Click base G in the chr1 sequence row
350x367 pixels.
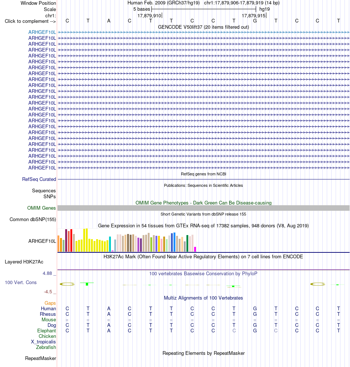255,21
